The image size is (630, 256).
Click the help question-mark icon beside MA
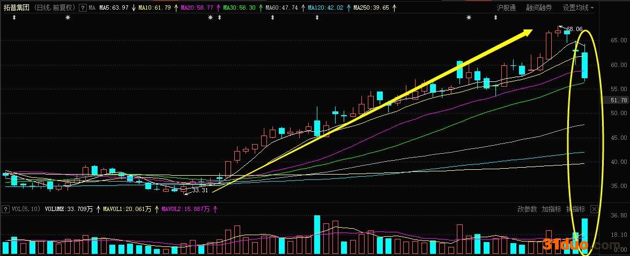pos(82,8)
